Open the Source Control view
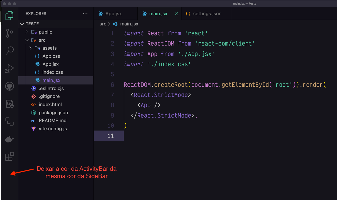 tap(9, 33)
